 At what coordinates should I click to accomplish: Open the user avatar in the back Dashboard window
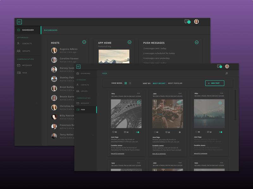[196, 22]
